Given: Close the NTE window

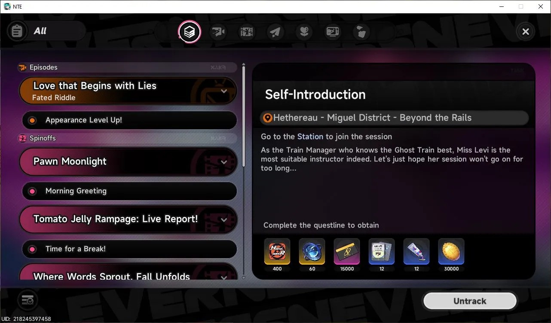Looking at the screenshot, I should [x=541, y=6].
